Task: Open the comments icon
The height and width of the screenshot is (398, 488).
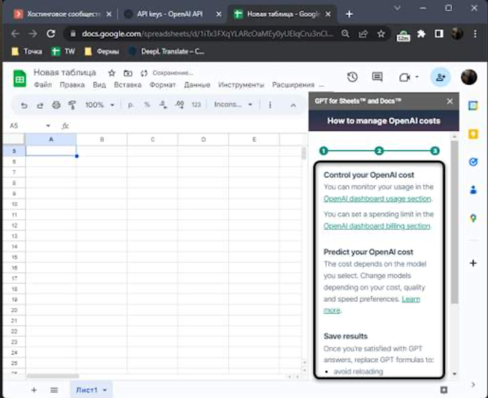Action: pyautogui.click(x=377, y=77)
